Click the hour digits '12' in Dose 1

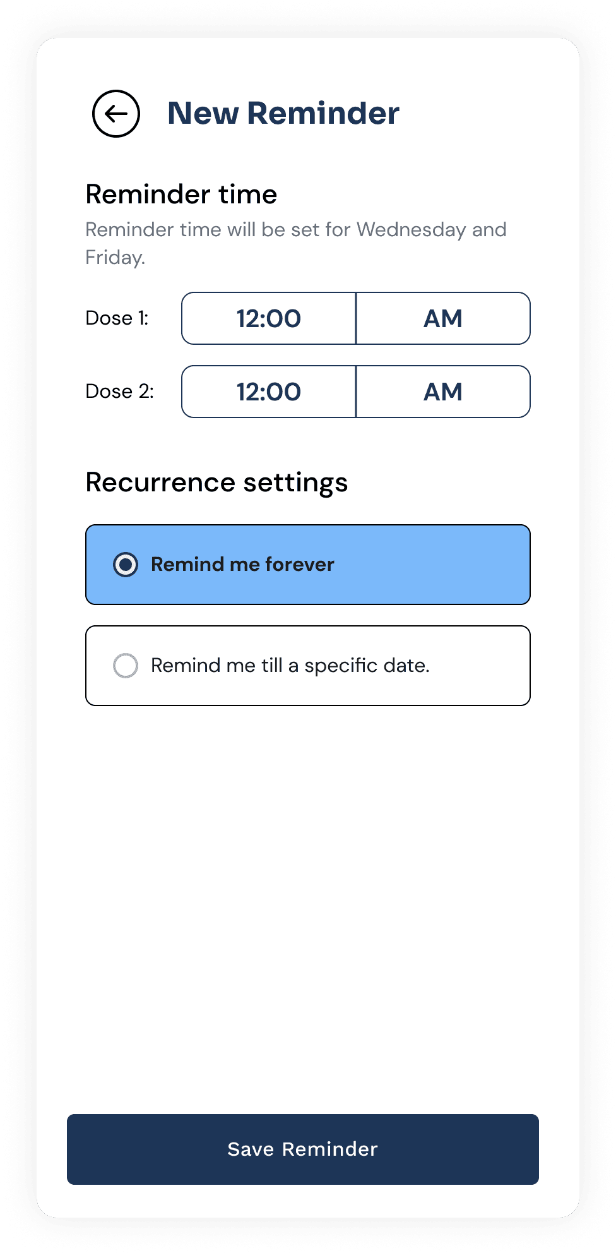coord(248,318)
